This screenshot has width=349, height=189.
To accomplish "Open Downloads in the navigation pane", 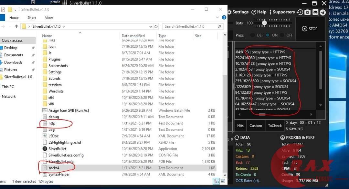I will 13,62.
